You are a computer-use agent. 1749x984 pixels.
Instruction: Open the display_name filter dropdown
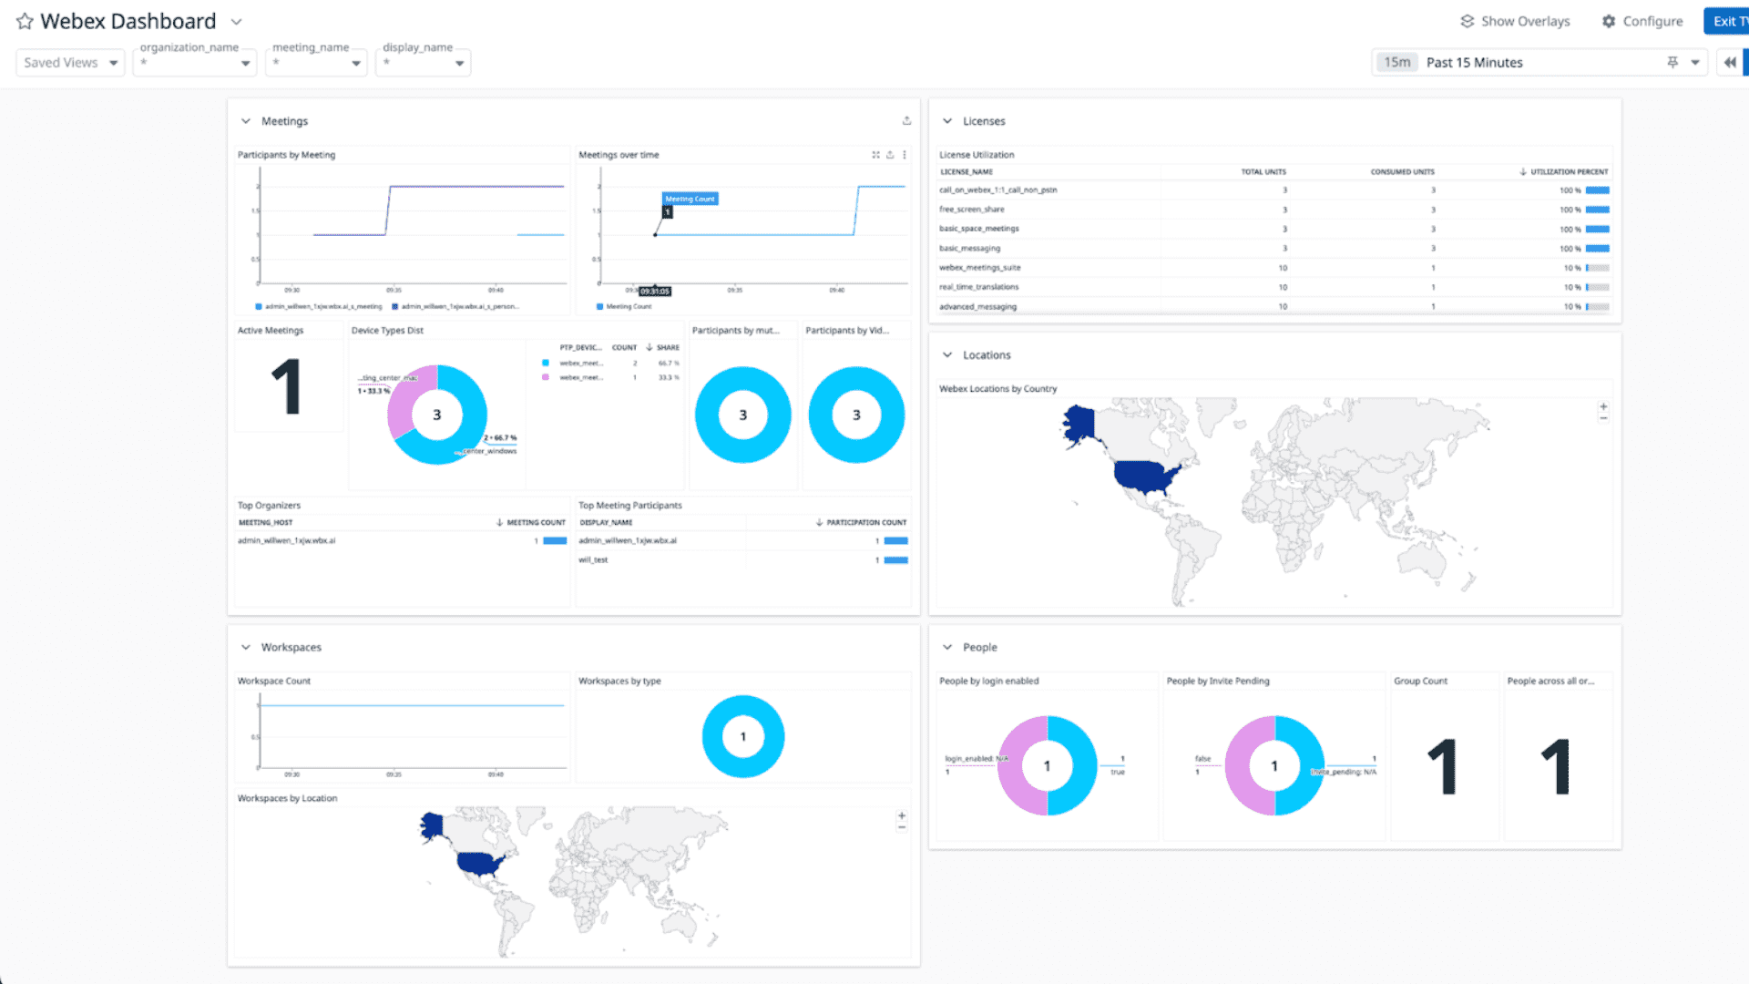424,63
